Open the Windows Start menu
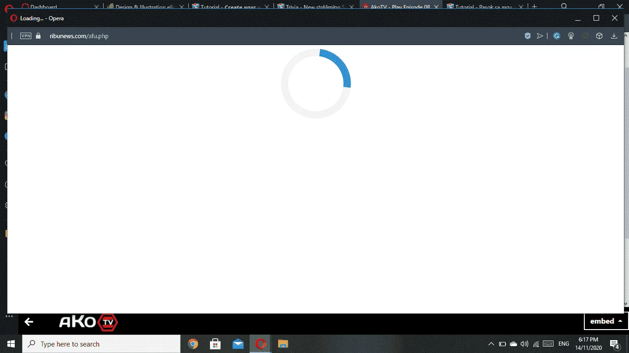The width and height of the screenshot is (629, 353). click(11, 344)
